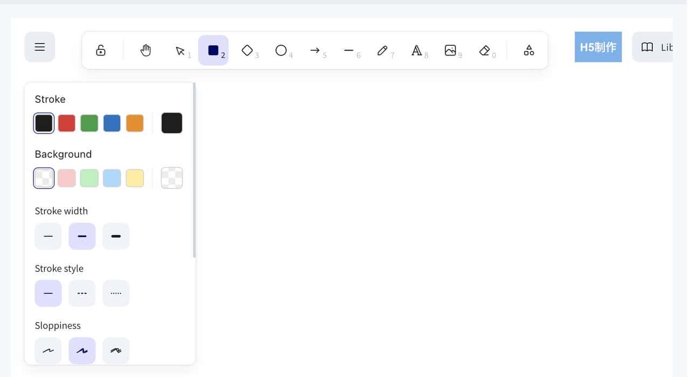Viewport: 690px width, 377px height.
Task: Click the H5制作 button
Action: (x=598, y=47)
